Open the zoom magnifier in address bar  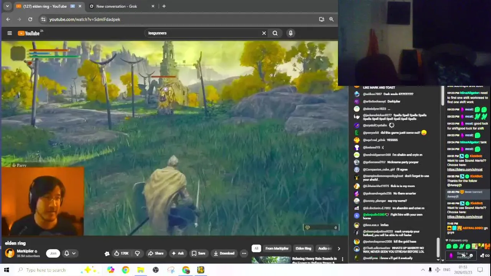[x=331, y=19]
